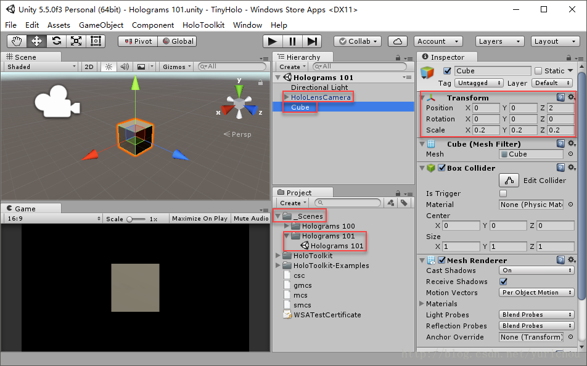Click Mute Audio button
Screen dimensions: 587x366
(251, 219)
